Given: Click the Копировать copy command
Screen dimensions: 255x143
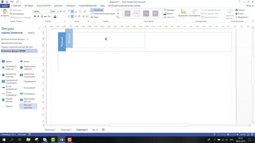Looking at the screenshot, I should (x=17, y=14).
